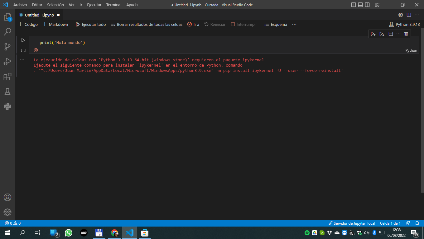Click Borrar resultados de todas las celdas

(147, 24)
